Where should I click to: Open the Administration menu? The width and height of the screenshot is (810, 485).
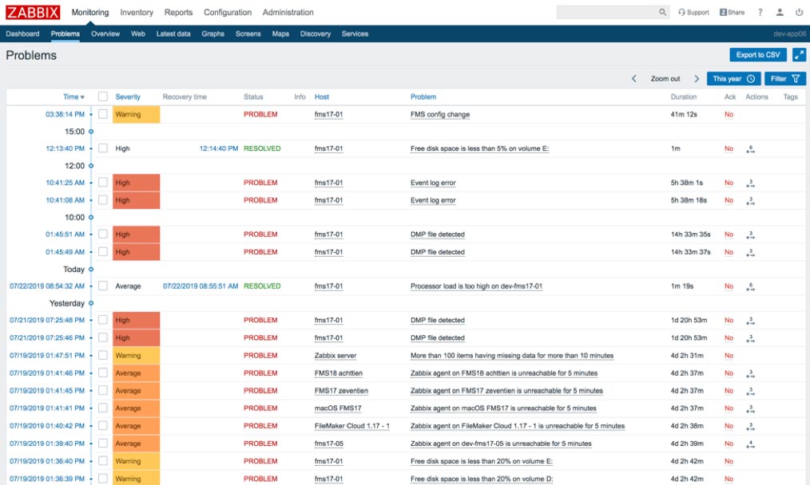click(288, 12)
